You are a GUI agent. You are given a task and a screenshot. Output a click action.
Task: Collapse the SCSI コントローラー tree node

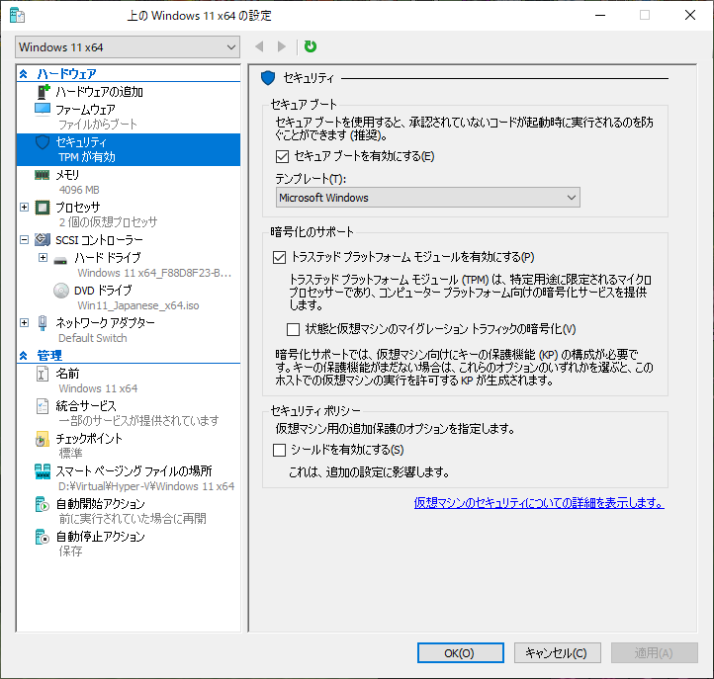point(24,239)
